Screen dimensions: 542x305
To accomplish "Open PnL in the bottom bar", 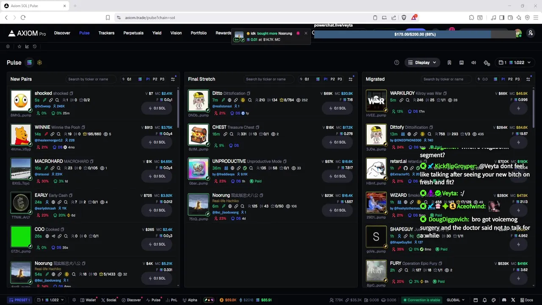I will coord(171,300).
